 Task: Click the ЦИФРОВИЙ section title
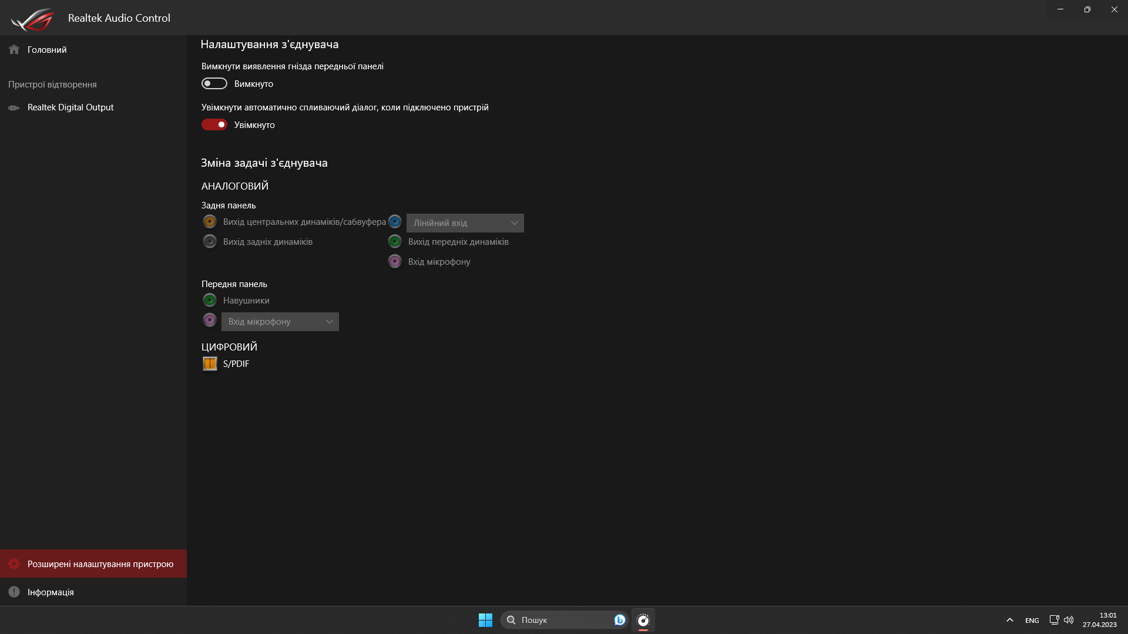tap(229, 347)
